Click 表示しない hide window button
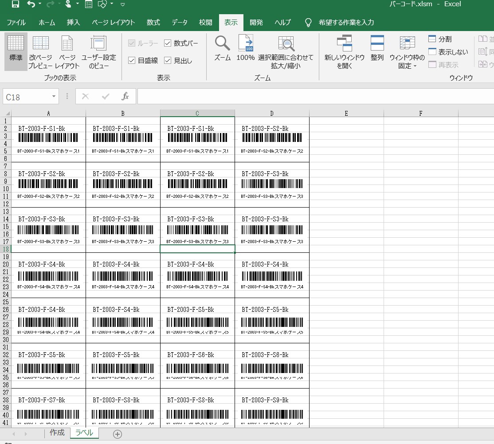The width and height of the screenshot is (494, 444). pos(448,52)
